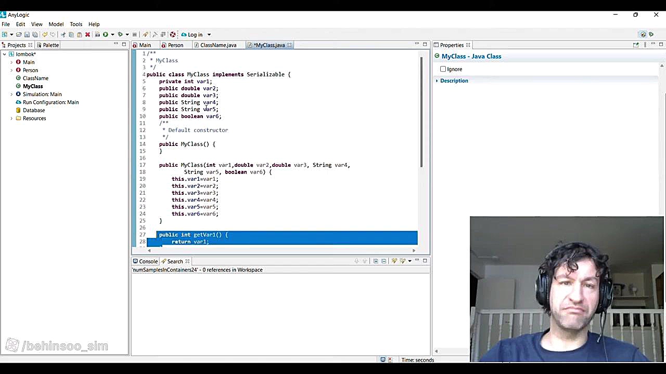
Task: Close the Search view tab
Action: click(187, 262)
